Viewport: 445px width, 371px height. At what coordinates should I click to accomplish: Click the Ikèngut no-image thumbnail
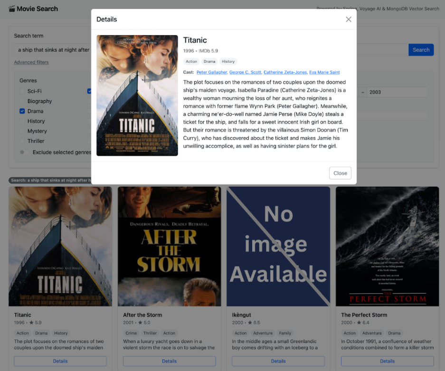tap(278, 246)
